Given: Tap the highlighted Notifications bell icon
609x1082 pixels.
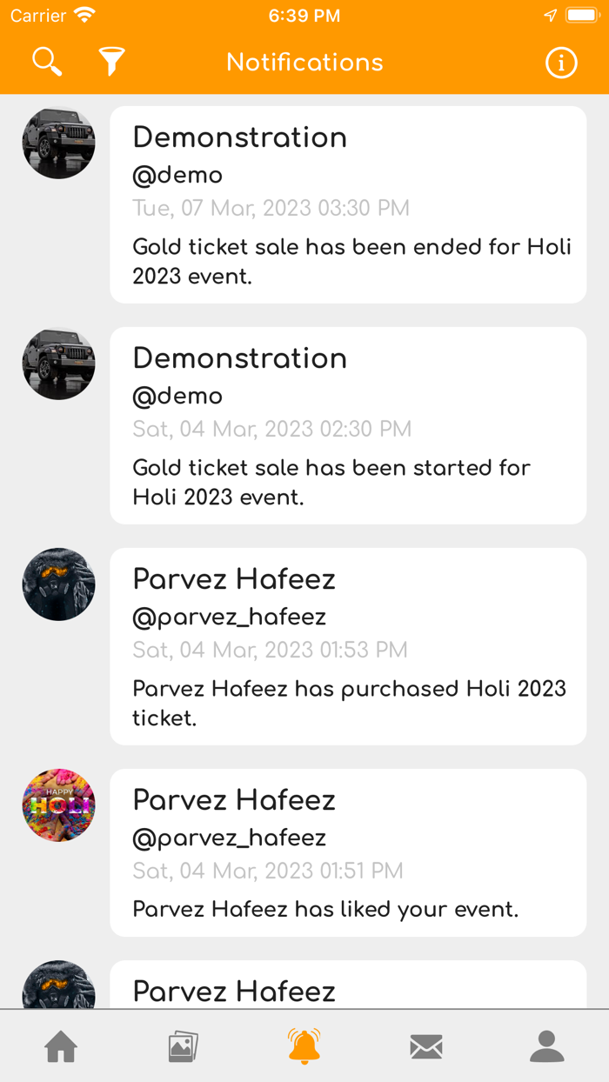Looking at the screenshot, I should (x=304, y=1046).
